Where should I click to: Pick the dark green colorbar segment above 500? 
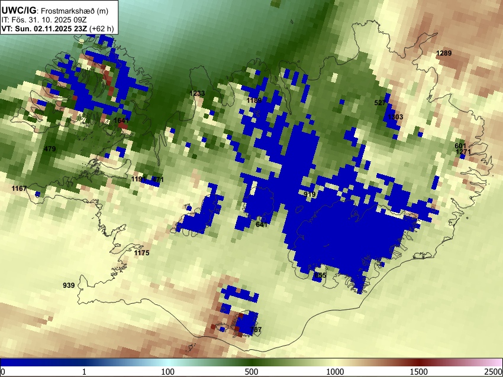251,362
